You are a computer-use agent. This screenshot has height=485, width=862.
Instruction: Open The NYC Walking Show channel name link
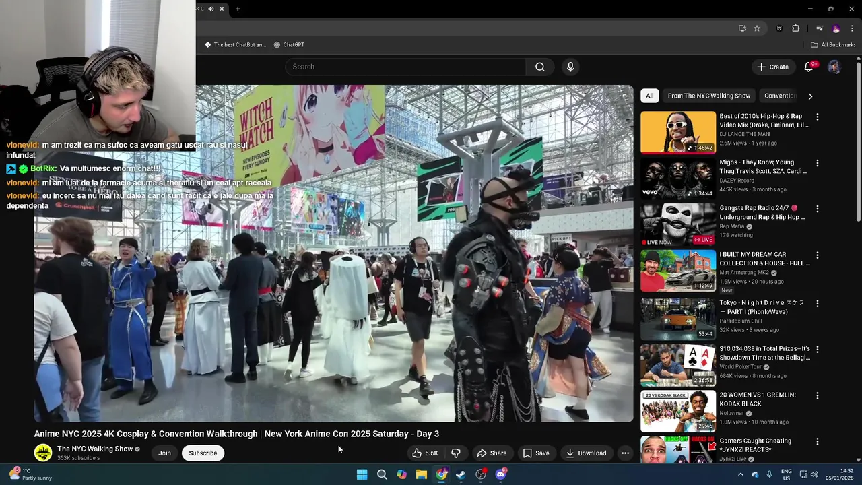(x=95, y=449)
